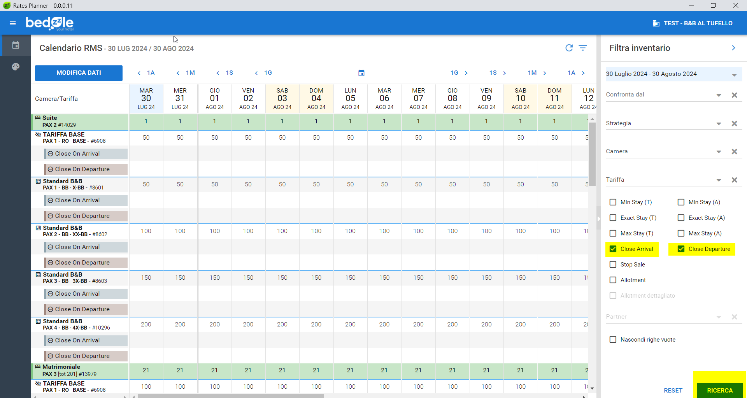Click the hotel building icon in header
Viewport: 747px width, 398px height.
point(656,23)
